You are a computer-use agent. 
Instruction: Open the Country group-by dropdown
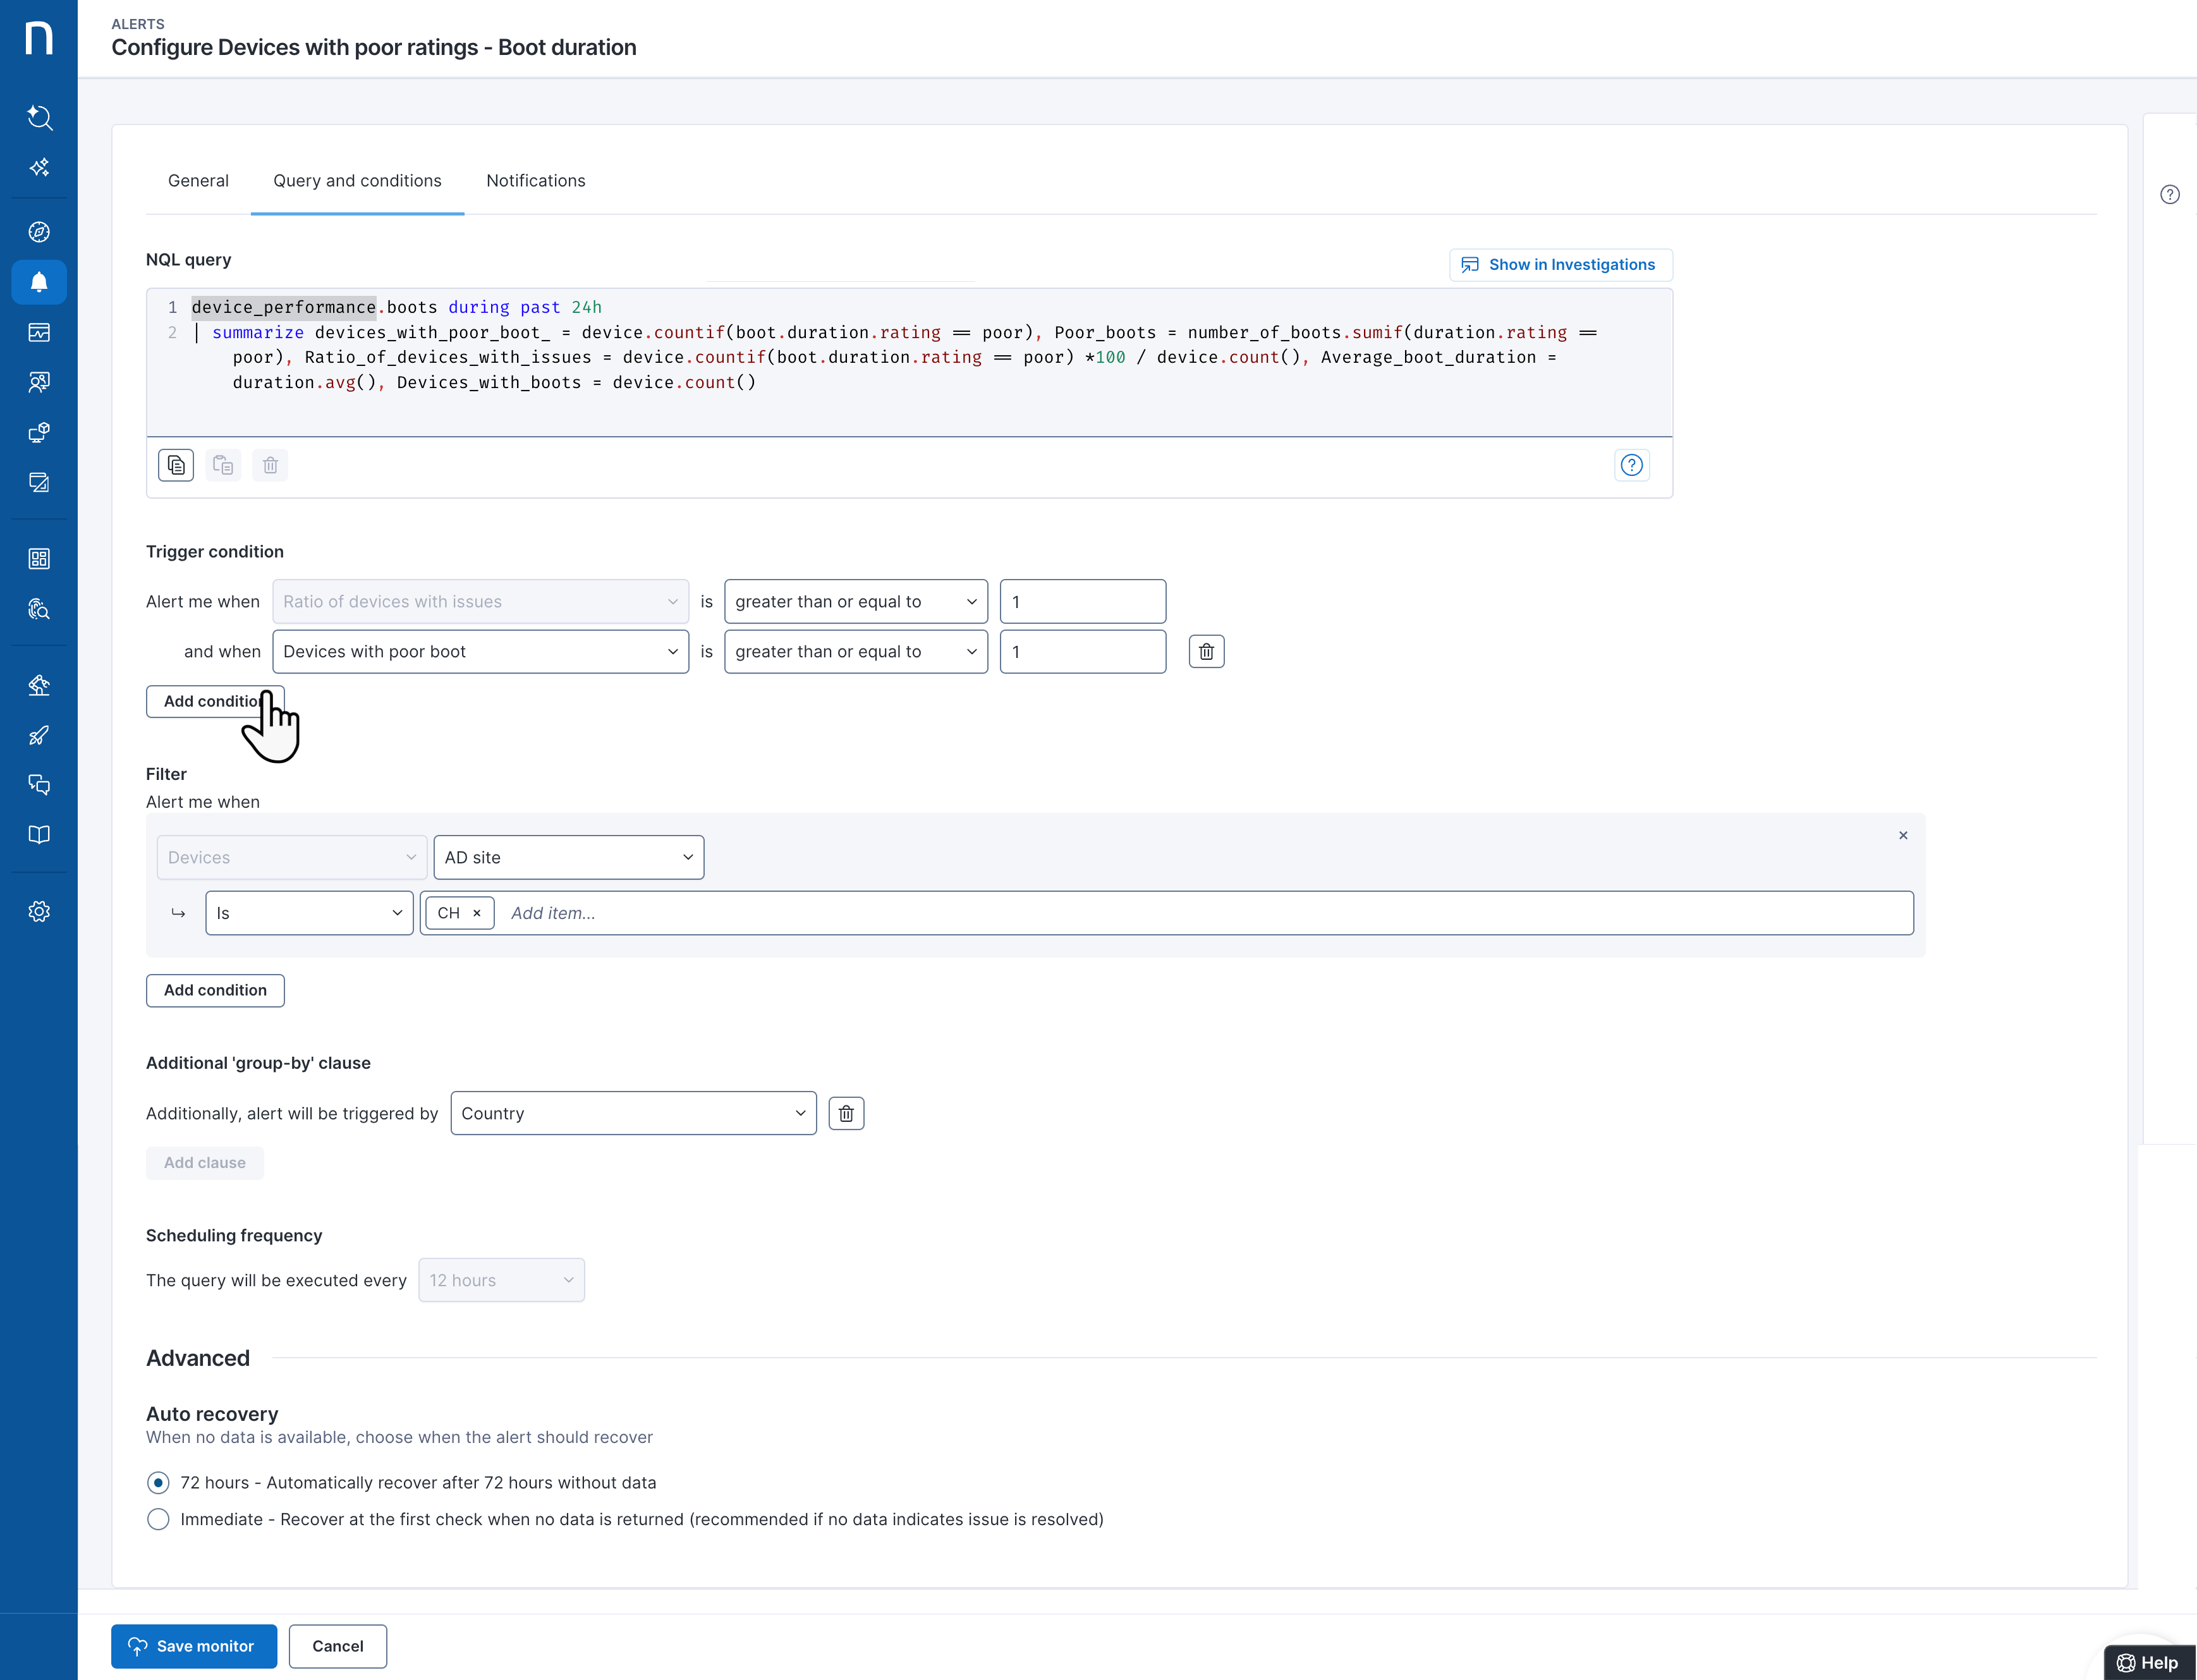pos(633,1113)
